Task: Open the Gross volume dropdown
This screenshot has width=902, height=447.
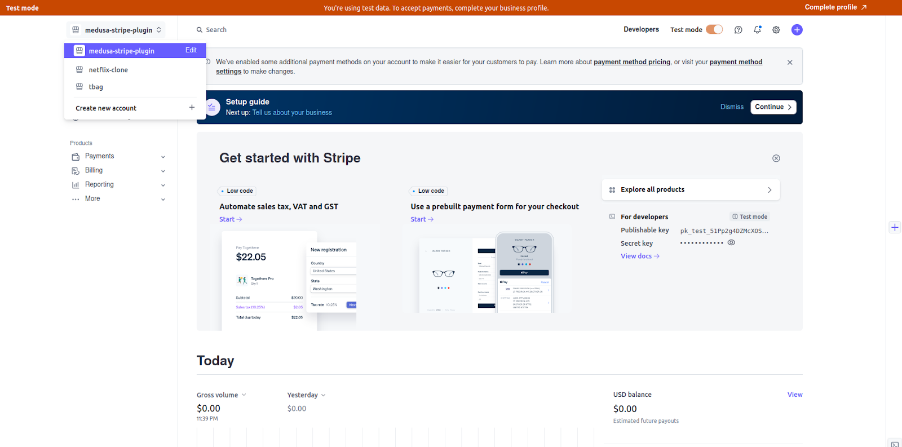Action: [x=221, y=395]
